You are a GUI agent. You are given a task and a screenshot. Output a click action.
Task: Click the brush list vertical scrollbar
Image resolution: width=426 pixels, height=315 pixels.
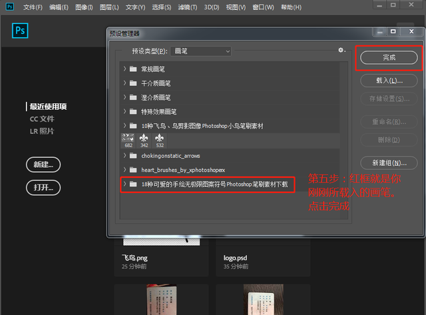(x=344, y=141)
